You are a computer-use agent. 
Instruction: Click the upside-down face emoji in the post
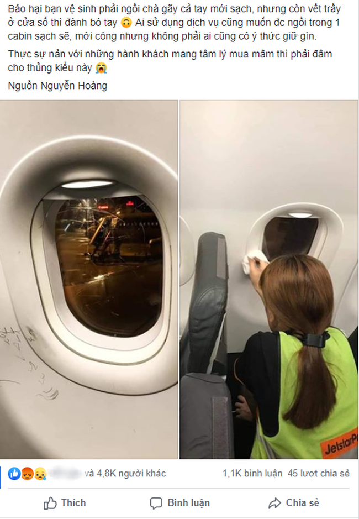pyautogui.click(x=126, y=23)
